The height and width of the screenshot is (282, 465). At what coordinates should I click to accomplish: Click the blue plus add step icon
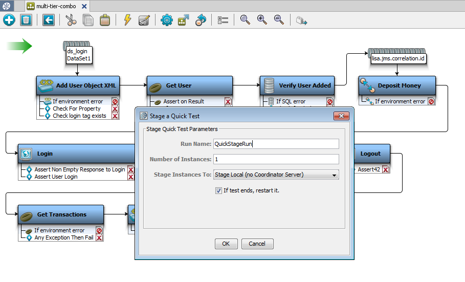9,20
